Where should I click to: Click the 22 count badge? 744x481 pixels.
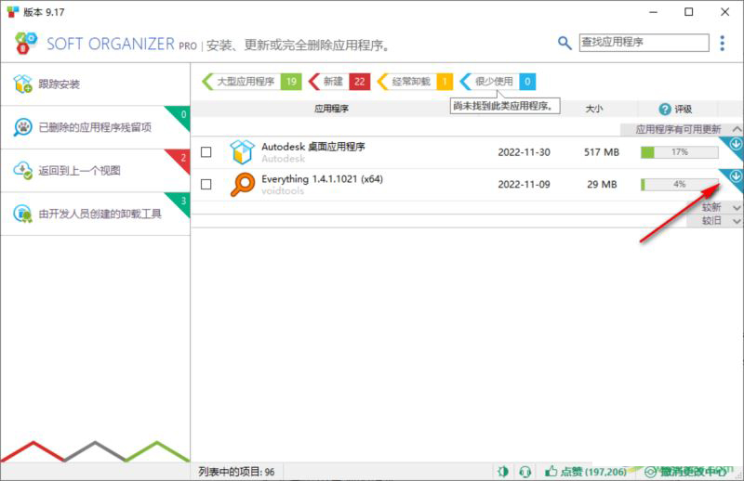click(360, 82)
